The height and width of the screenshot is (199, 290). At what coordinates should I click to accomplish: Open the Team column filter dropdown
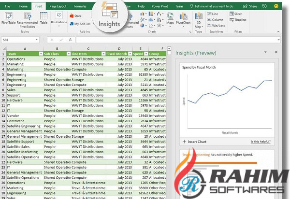(41, 54)
